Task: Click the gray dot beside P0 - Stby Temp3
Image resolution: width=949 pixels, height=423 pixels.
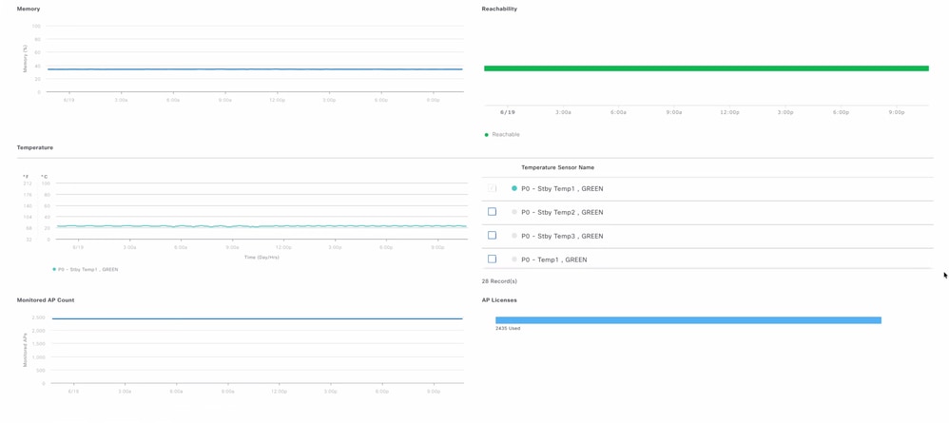Action: pyautogui.click(x=514, y=236)
